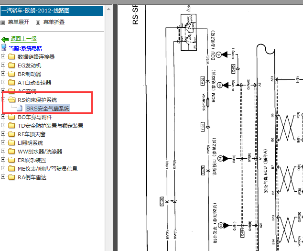Open the BR制动器 tree item
Screen dimensions: 303x251
[29, 74]
